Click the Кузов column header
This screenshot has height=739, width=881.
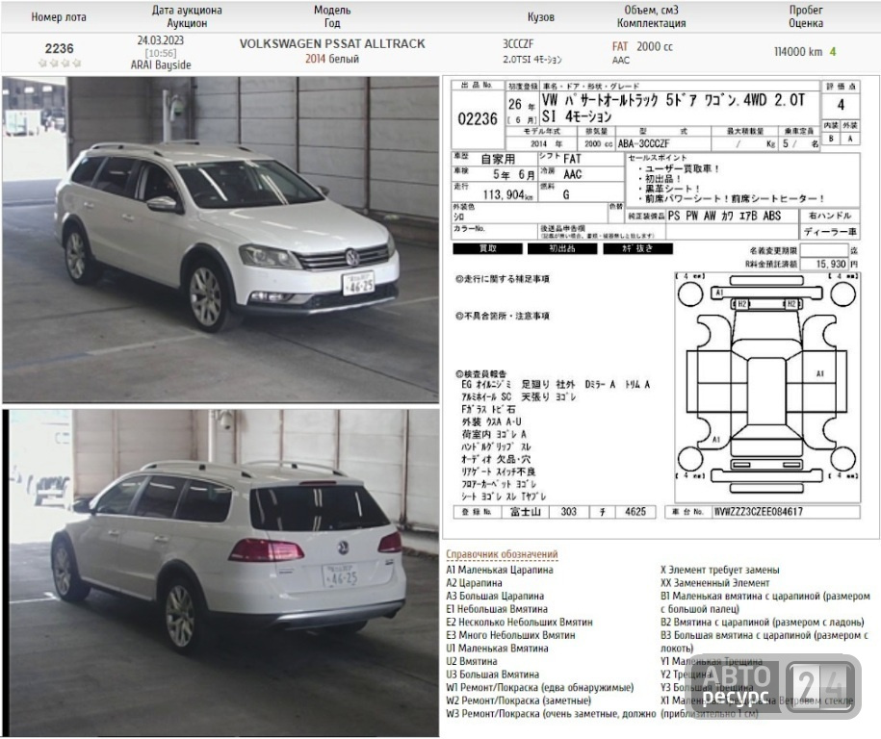point(540,17)
